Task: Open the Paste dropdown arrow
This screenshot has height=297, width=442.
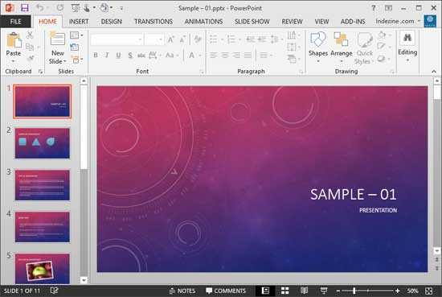Action: 13,61
